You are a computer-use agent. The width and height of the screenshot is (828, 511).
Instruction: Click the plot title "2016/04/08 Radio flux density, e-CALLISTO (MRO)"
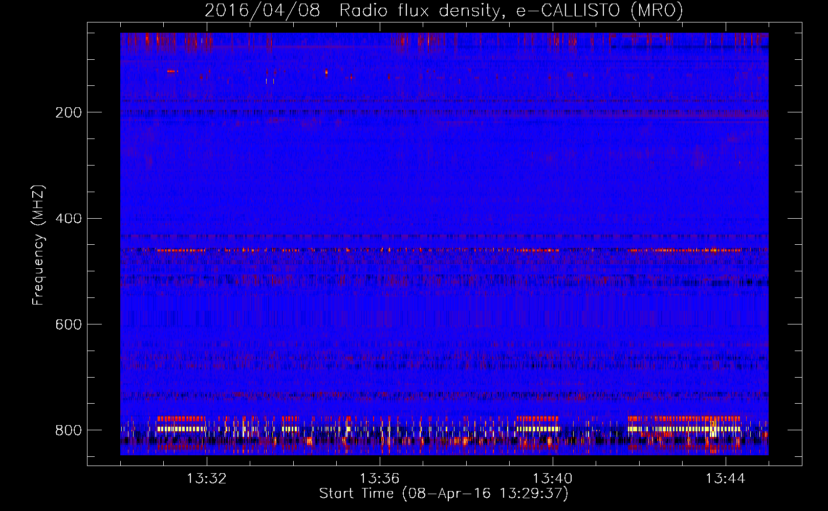point(444,10)
